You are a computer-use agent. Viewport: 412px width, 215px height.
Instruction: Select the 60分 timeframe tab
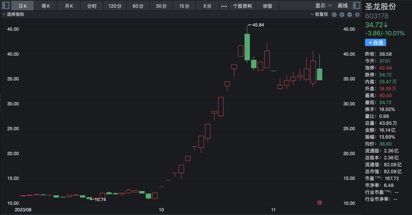(138, 6)
